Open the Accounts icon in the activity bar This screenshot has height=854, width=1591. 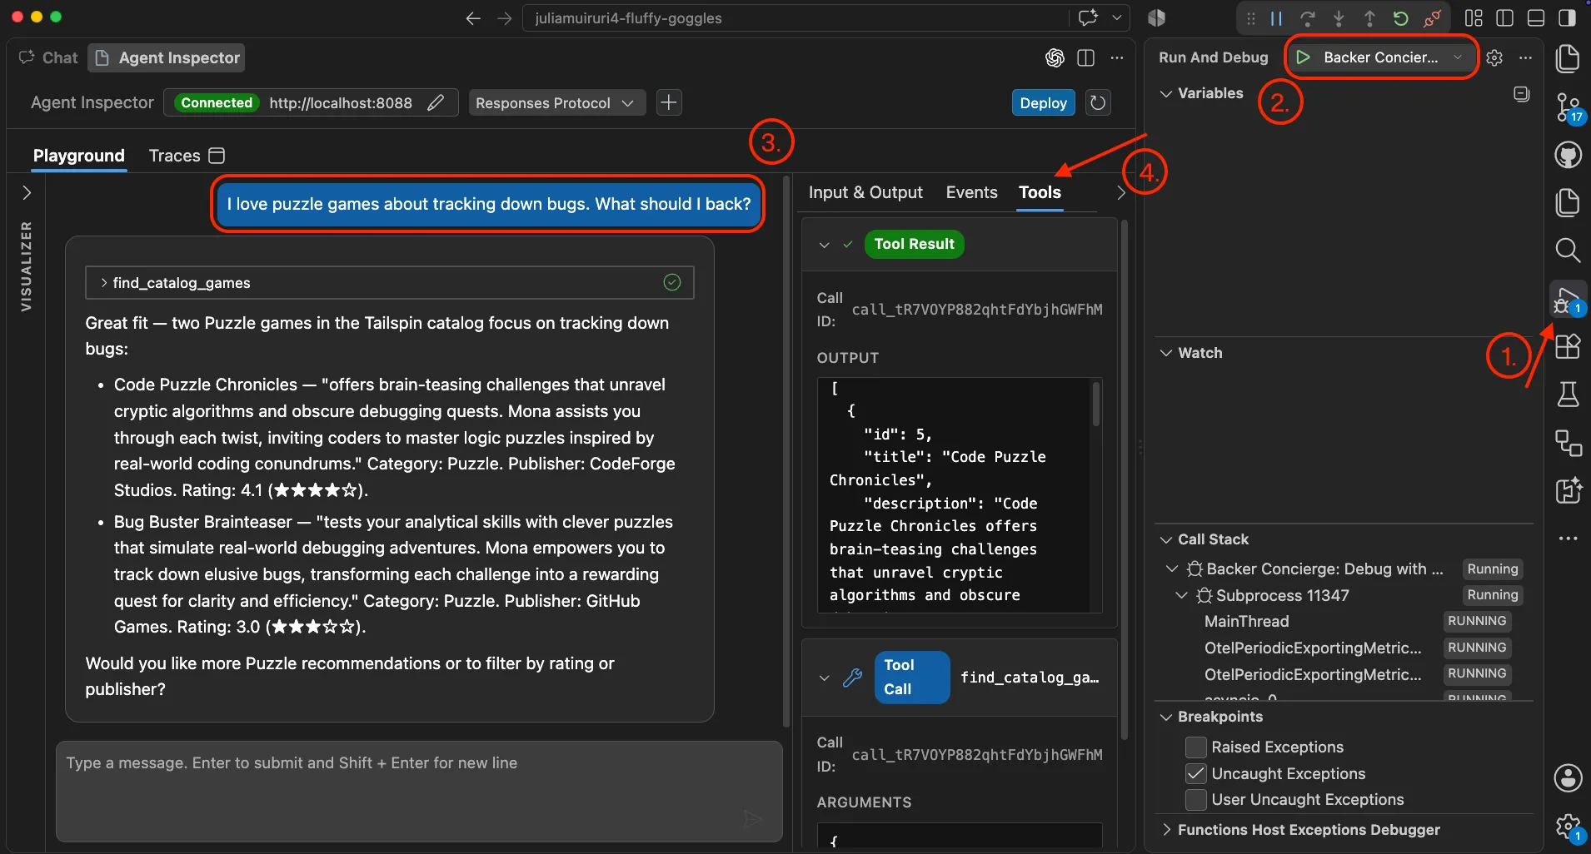(x=1568, y=778)
